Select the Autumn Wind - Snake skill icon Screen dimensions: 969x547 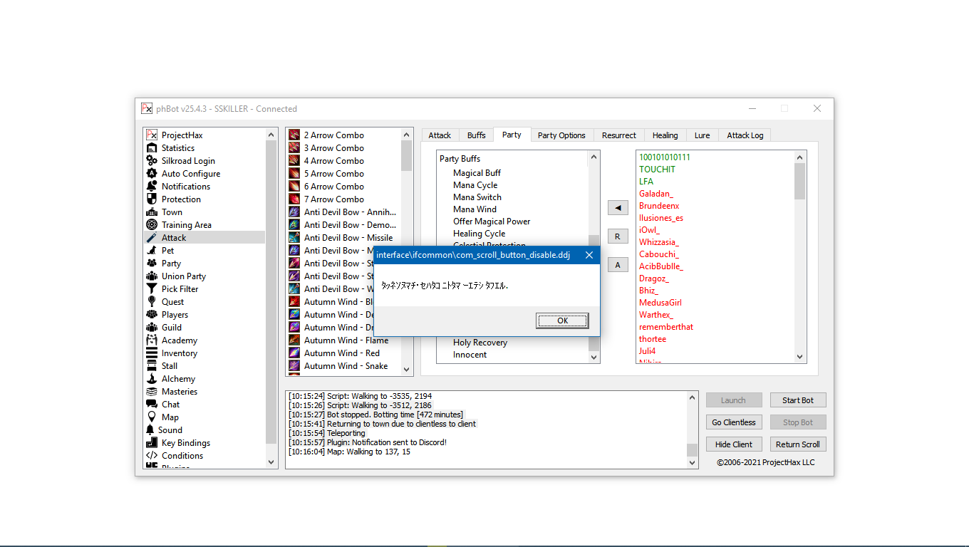(294, 366)
